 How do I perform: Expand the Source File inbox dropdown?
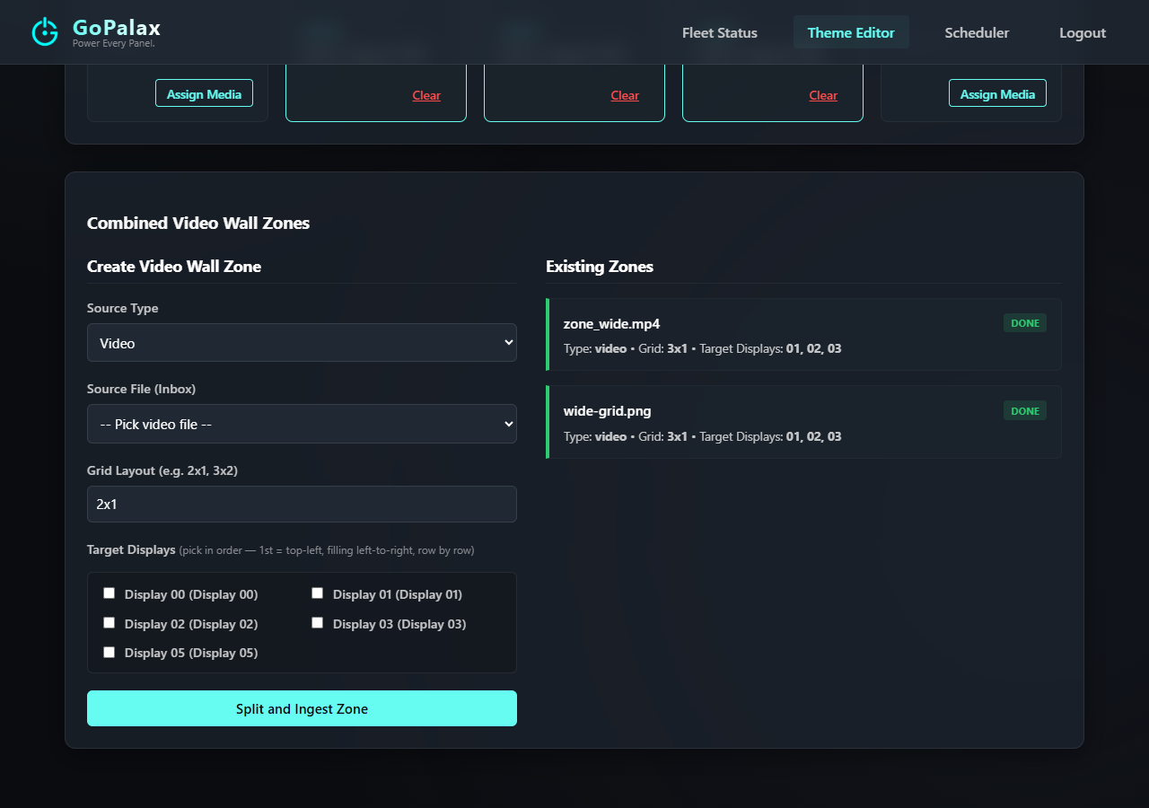(x=302, y=424)
